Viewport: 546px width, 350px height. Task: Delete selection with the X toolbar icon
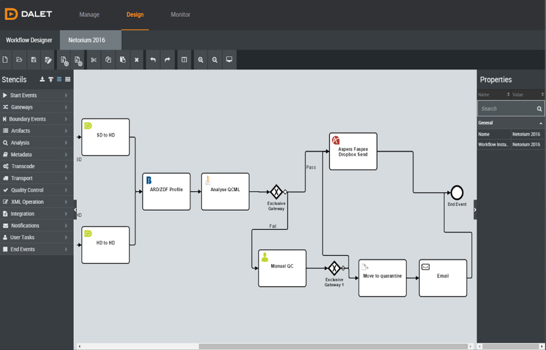coord(136,60)
